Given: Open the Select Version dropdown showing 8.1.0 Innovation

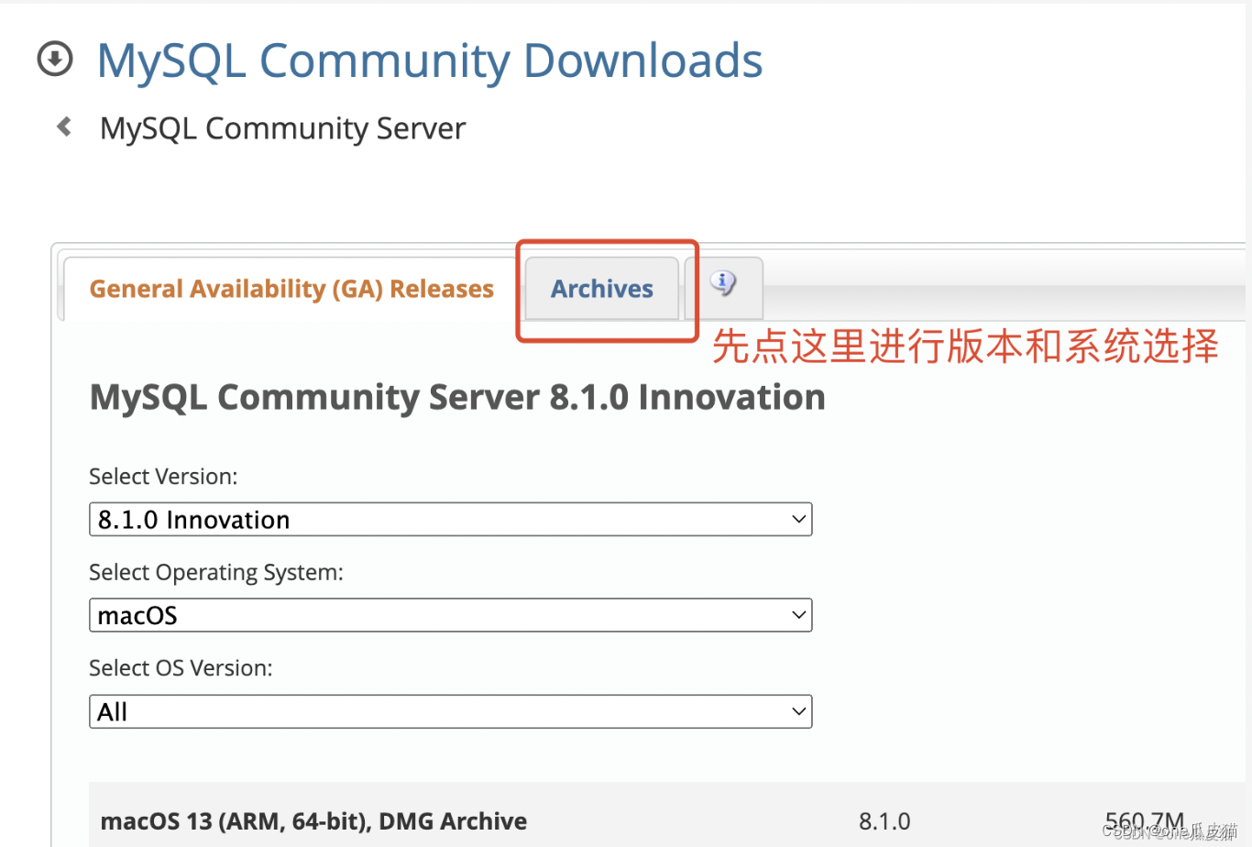Looking at the screenshot, I should [x=450, y=520].
